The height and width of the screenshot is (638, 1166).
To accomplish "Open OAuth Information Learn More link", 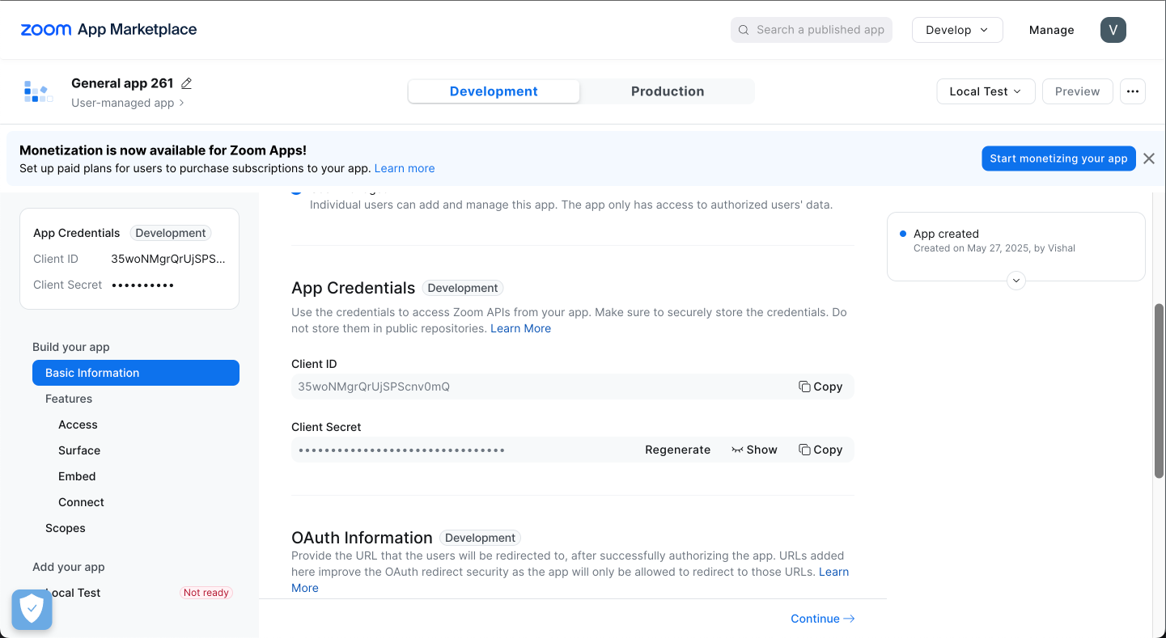I will [x=833, y=572].
